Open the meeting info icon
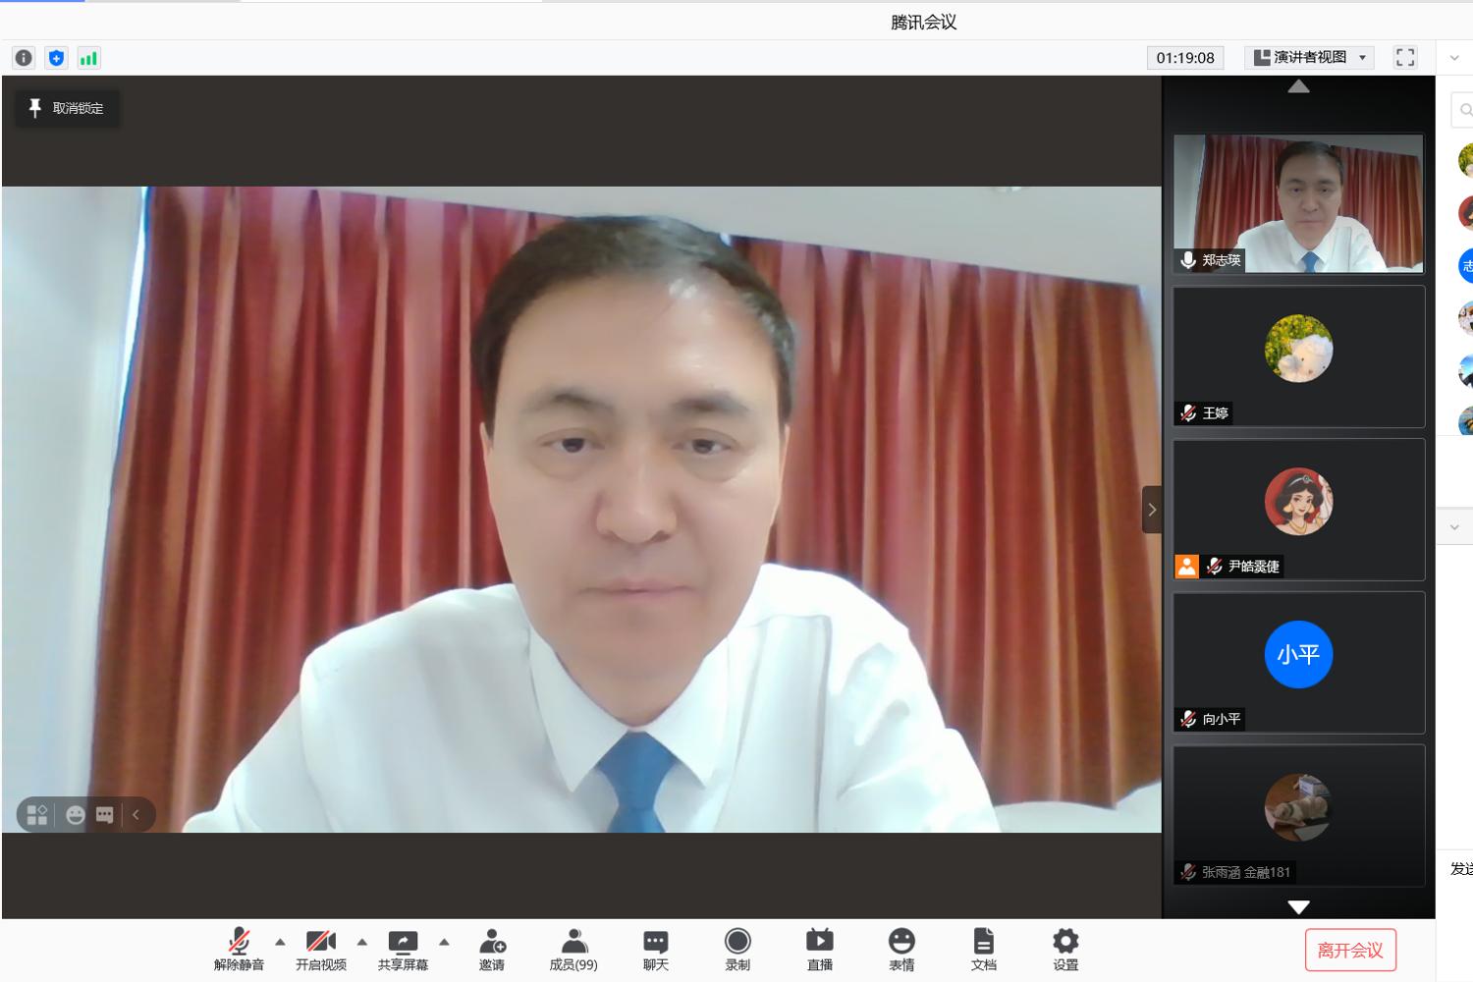 [x=23, y=57]
